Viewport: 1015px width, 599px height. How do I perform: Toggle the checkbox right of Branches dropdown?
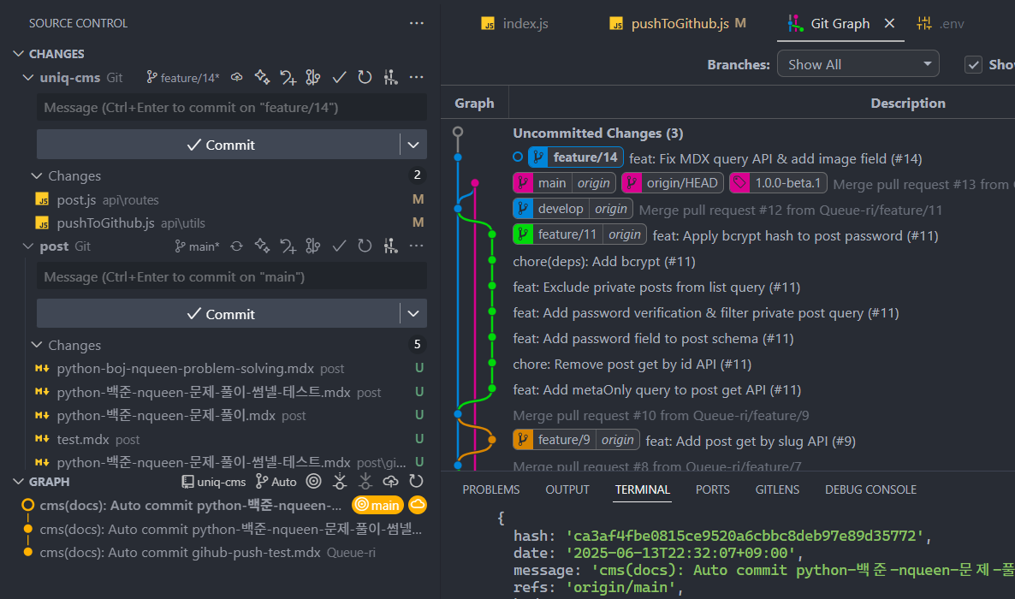[x=973, y=64]
